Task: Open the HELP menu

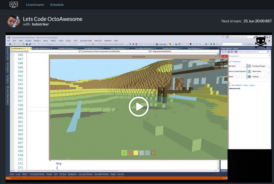Action: click(x=116, y=41)
